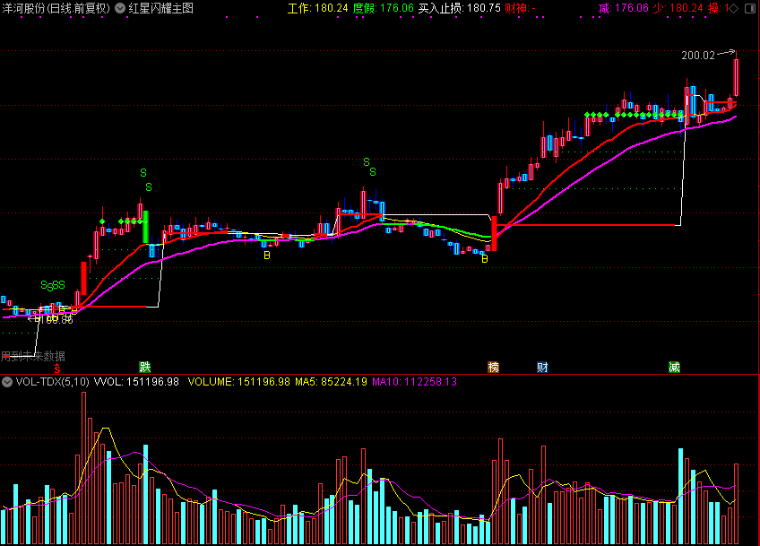The image size is (760, 546).
Task: Click the 用到未来数据 warning text
Action: [32, 356]
